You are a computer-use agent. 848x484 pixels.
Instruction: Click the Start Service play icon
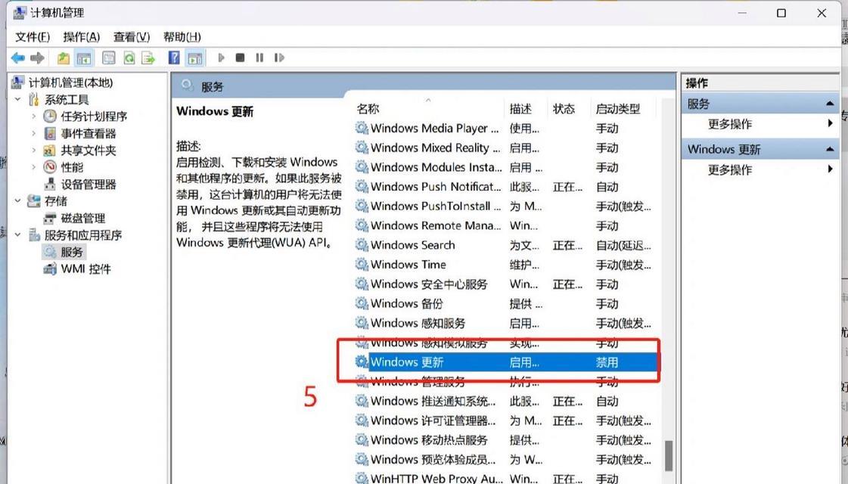point(221,57)
